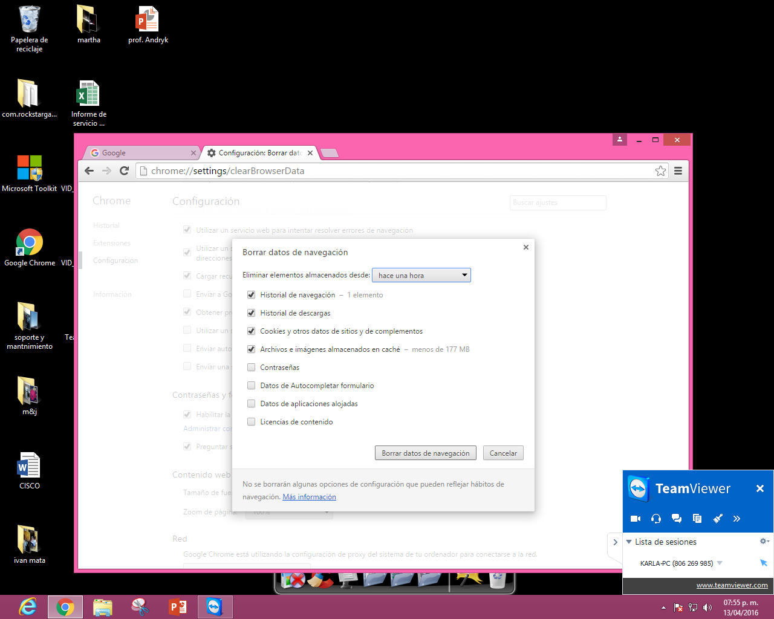Check the Contraseñas checkbox
Image resolution: width=774 pixels, height=619 pixels.
coord(251,368)
